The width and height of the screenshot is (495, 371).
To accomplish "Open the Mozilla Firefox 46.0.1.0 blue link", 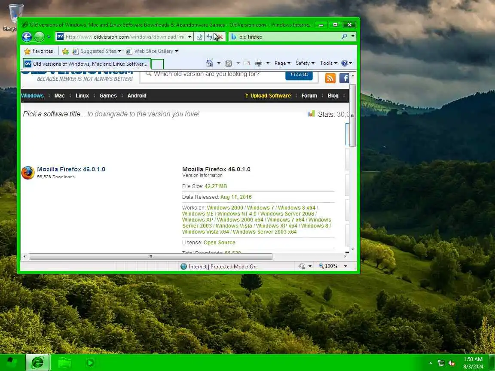I will pos(71,169).
